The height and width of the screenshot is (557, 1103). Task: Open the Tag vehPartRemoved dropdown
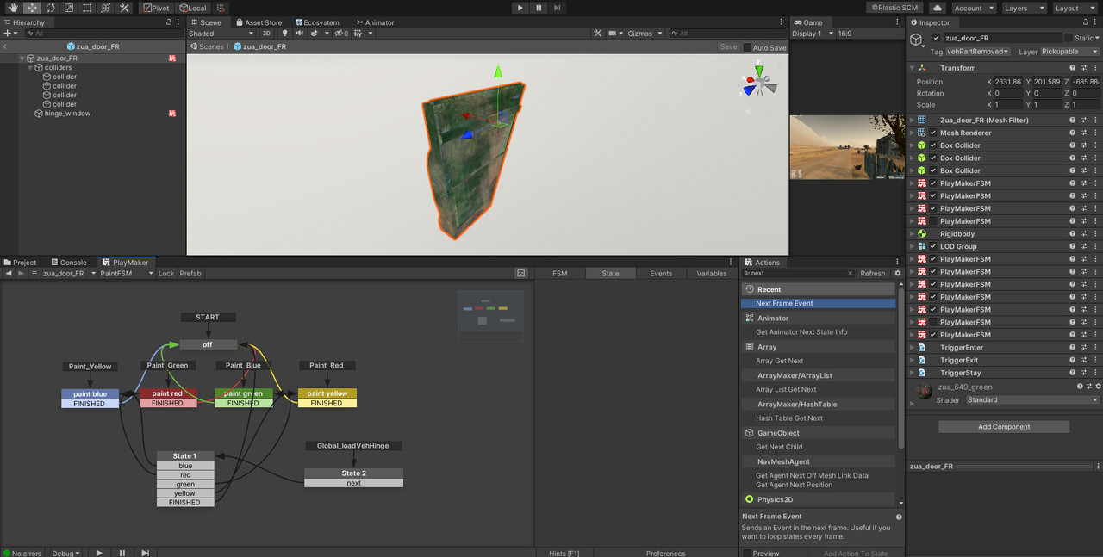point(978,52)
